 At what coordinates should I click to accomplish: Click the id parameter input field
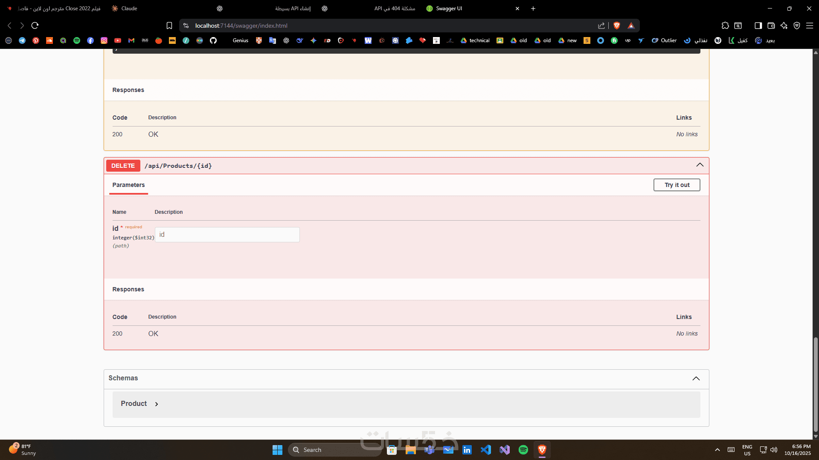tap(227, 235)
